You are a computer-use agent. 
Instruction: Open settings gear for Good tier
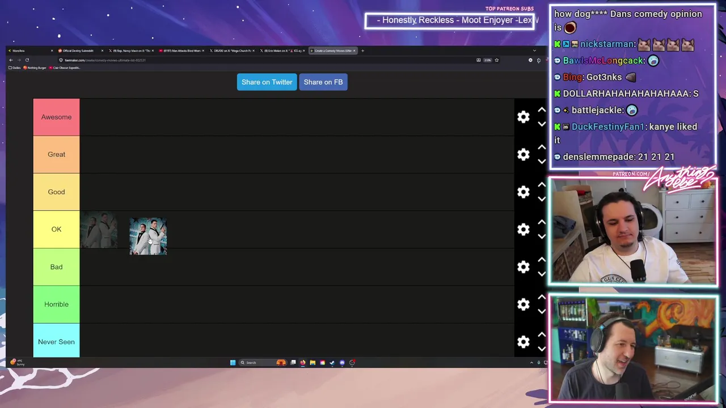click(x=523, y=192)
